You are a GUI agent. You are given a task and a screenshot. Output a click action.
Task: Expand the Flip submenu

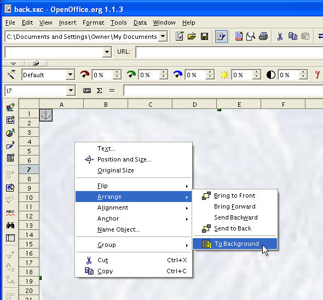pos(134,186)
